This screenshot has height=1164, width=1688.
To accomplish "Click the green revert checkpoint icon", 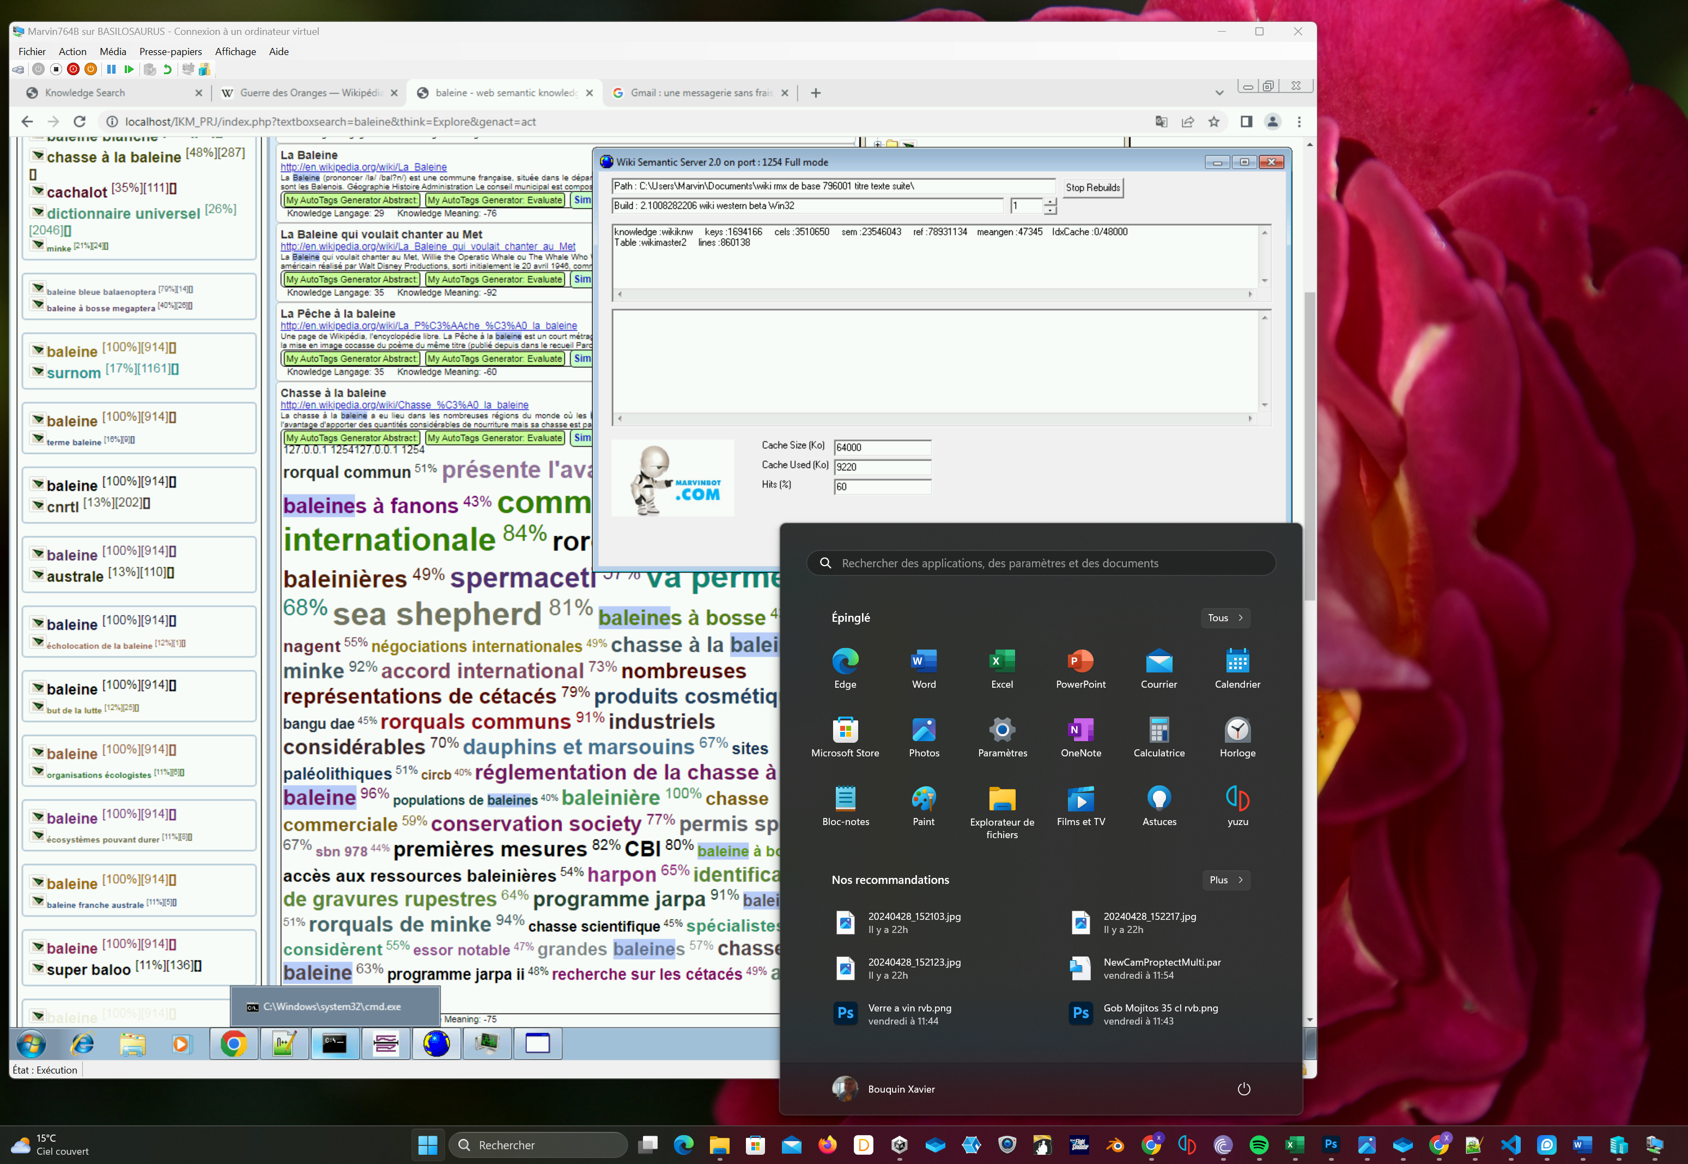I will [168, 69].
